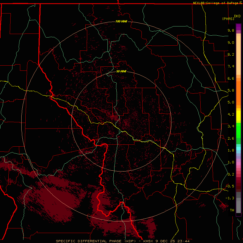
Task: Click the 1.8 legend value
Action: (231, 150)
